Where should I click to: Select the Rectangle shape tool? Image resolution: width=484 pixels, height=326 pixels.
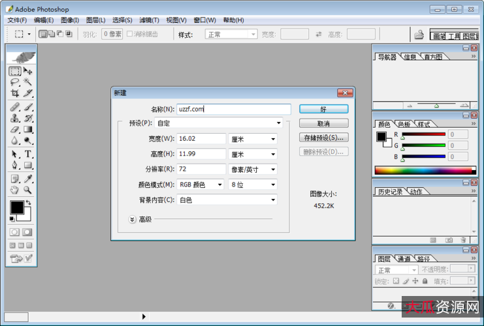coord(28,165)
